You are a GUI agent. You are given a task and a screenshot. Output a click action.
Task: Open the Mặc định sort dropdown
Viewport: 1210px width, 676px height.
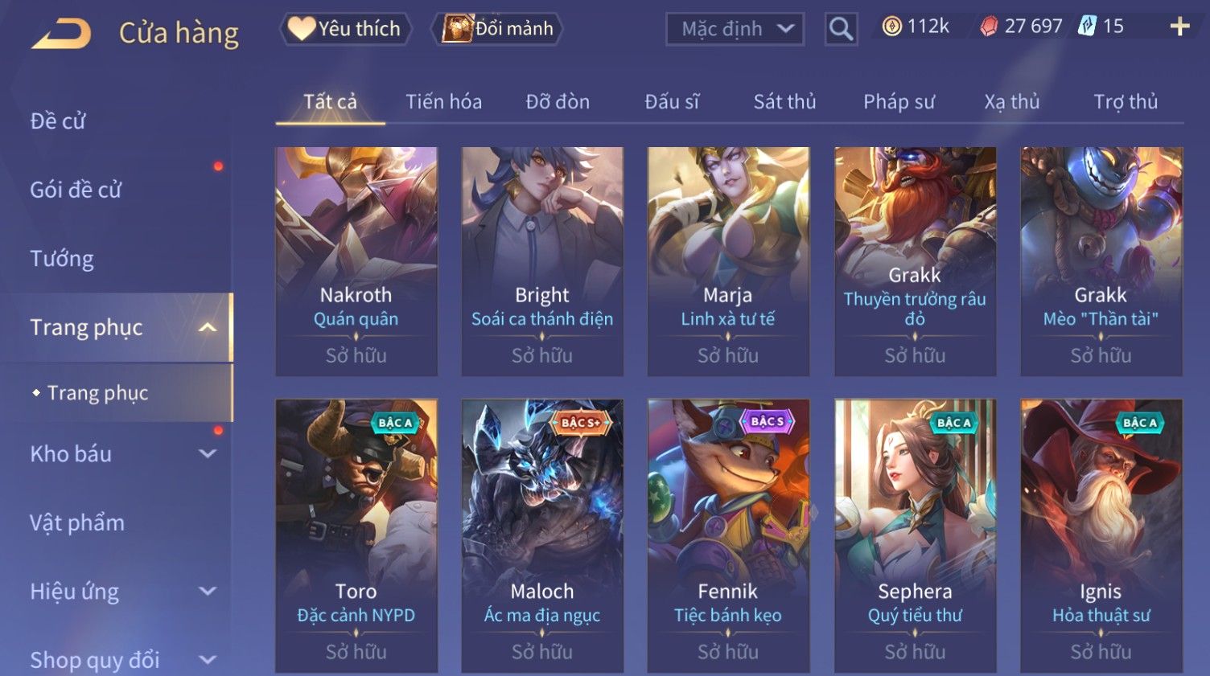(735, 29)
